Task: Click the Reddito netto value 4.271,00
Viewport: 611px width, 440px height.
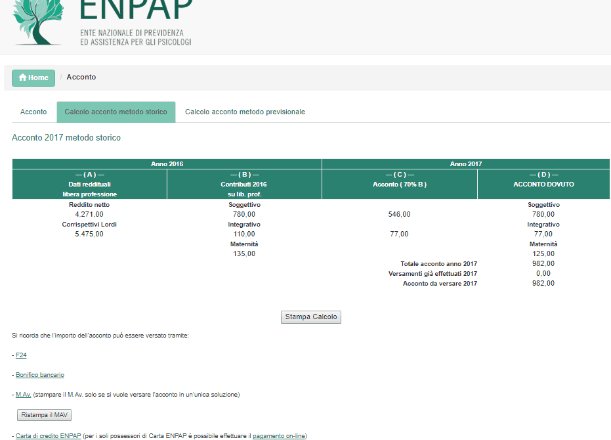Action: pos(89,214)
